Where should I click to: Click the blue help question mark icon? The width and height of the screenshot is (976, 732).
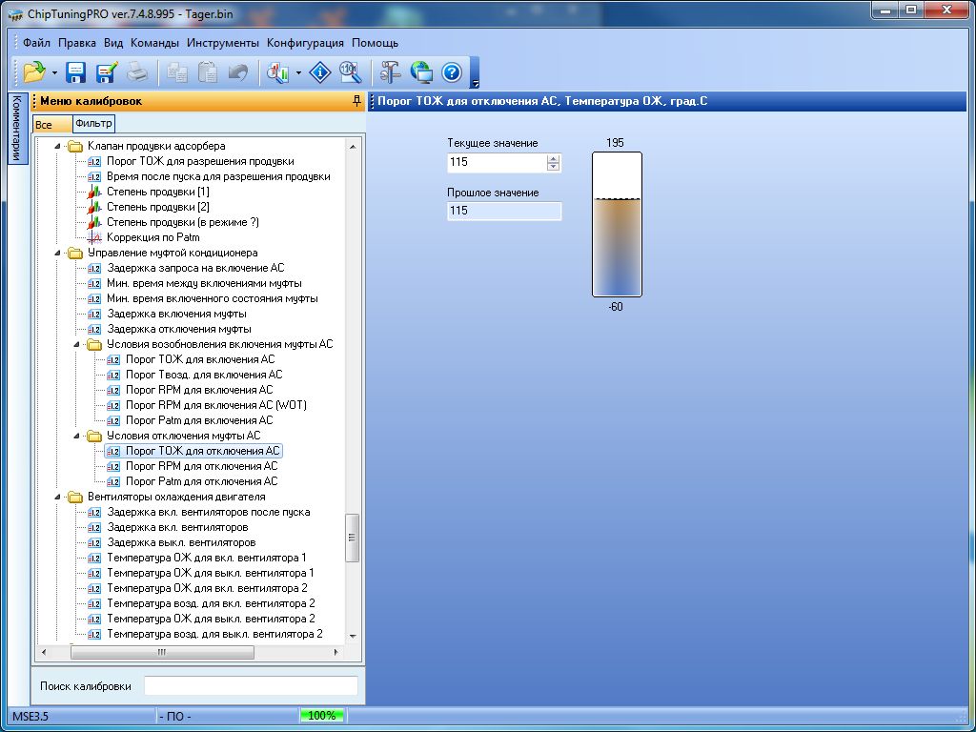pyautogui.click(x=452, y=71)
